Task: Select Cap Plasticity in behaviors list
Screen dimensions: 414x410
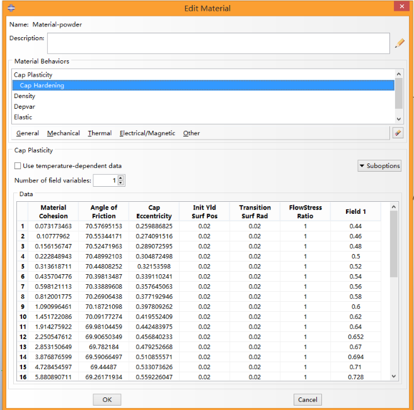Action: [33, 75]
